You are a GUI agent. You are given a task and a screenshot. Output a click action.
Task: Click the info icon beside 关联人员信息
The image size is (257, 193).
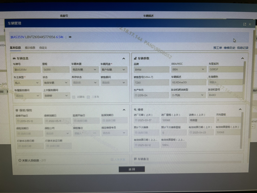[20, 160]
